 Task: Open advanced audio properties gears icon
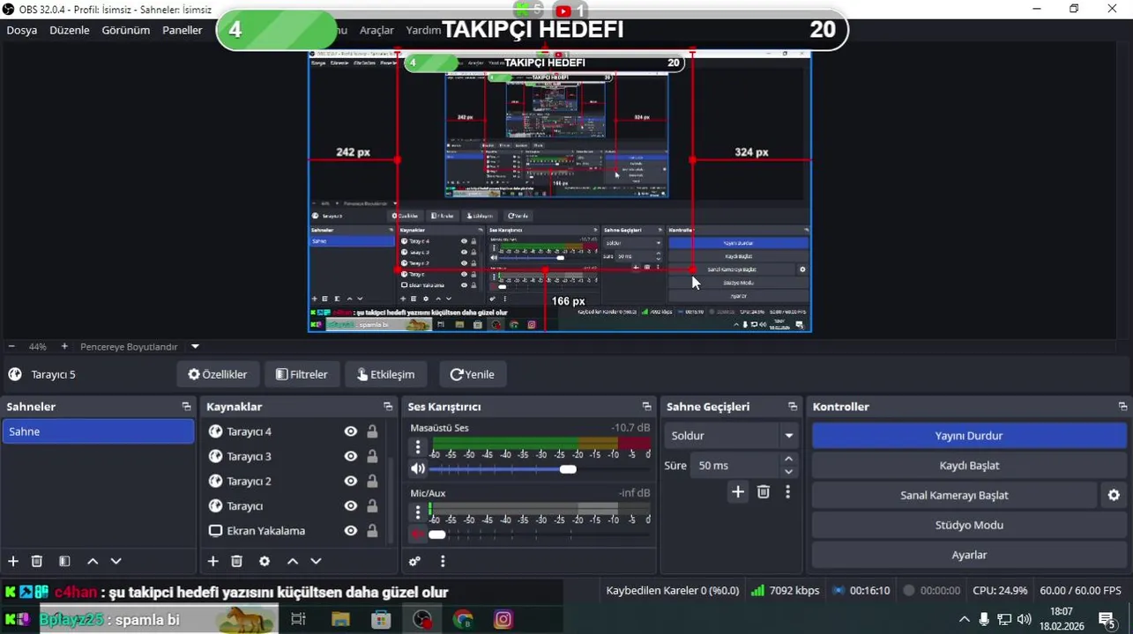click(x=415, y=561)
